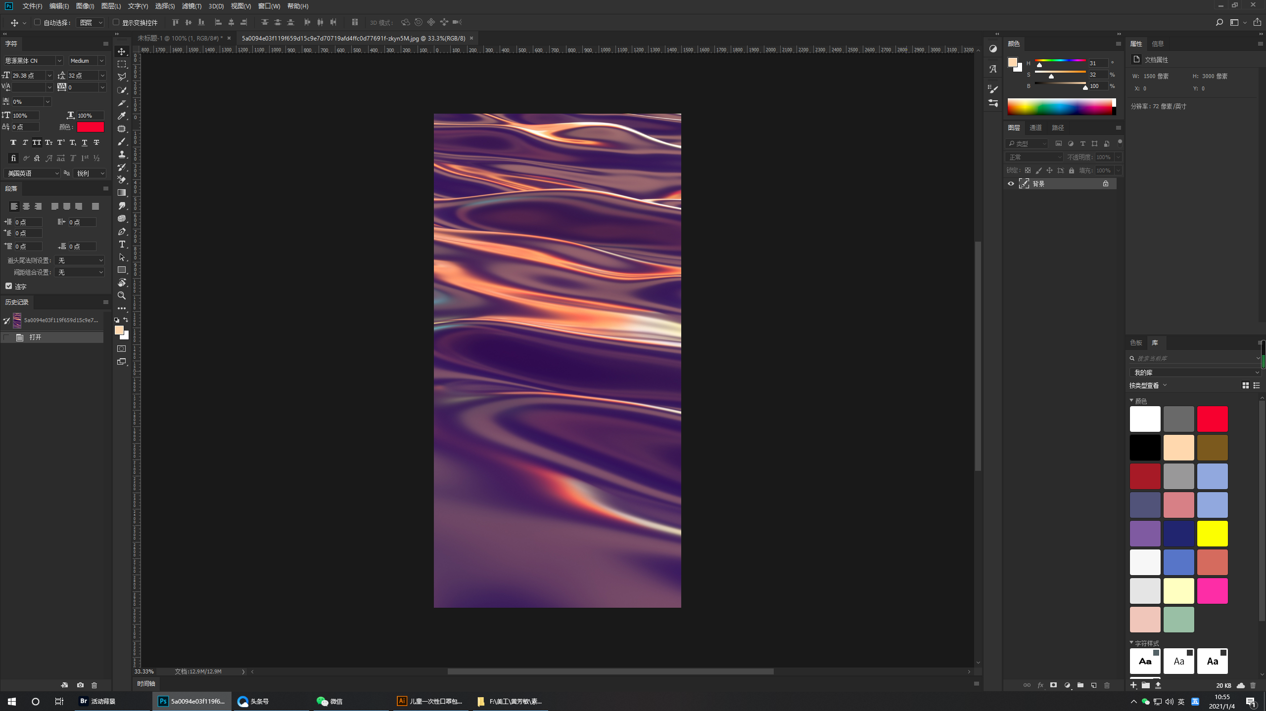Collapse the 颜色 section in Libraries
This screenshot has width=1266, height=711.
click(1131, 401)
